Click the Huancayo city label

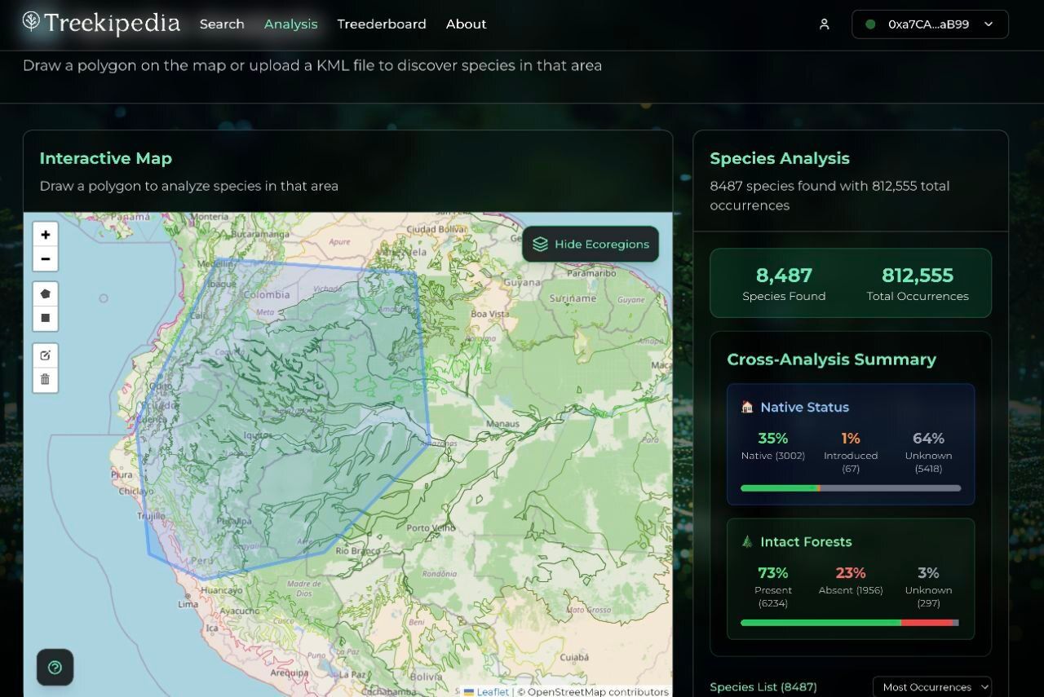point(221,590)
